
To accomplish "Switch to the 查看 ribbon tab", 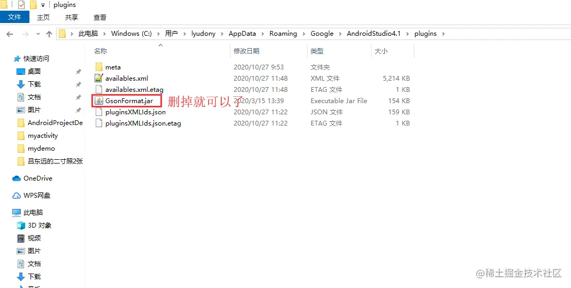I will coord(100,17).
